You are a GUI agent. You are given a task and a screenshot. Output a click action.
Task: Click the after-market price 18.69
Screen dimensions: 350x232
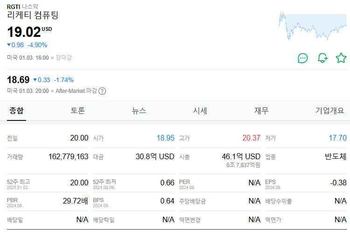click(18, 80)
